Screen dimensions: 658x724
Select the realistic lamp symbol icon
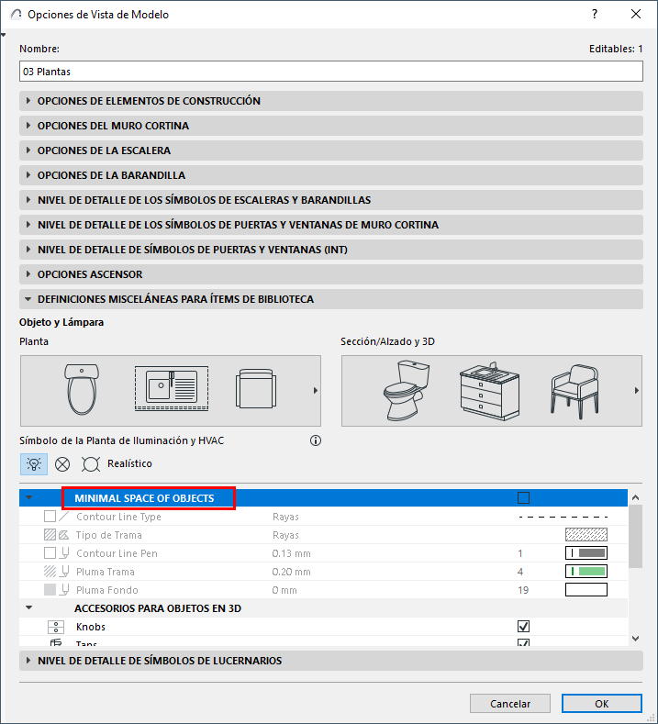[x=34, y=463]
